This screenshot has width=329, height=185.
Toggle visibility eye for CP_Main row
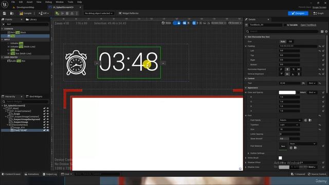[x=48, y=108]
